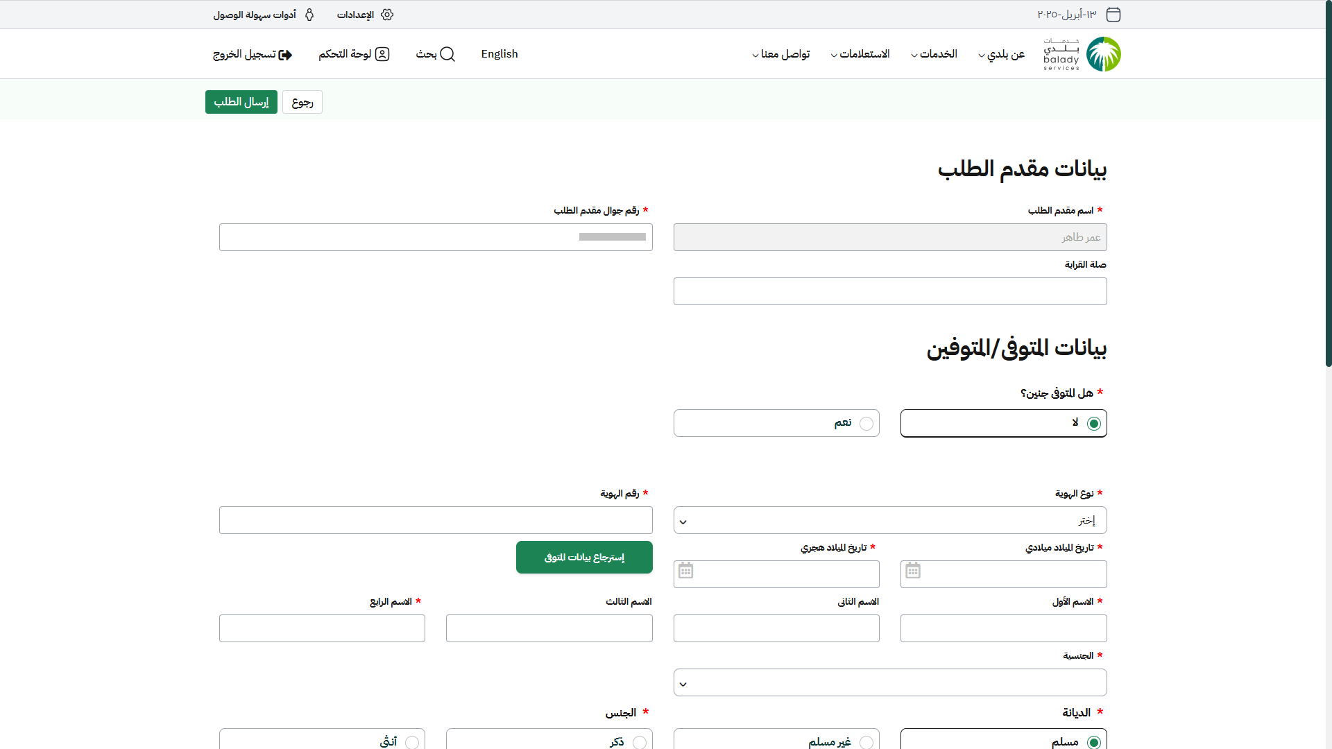This screenshot has height=749, width=1332.
Task: Click the إسترجاع بيانات المتوفى button
Action: (583, 558)
